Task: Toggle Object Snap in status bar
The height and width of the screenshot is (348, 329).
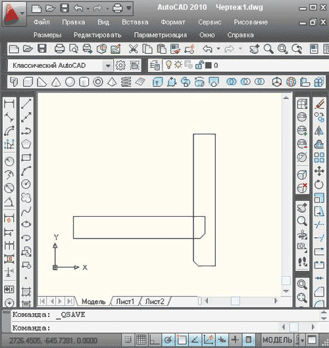Action: [x=182, y=339]
